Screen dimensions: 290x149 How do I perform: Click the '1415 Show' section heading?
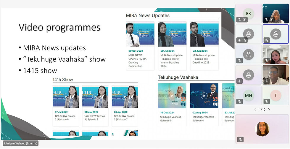click(x=63, y=80)
